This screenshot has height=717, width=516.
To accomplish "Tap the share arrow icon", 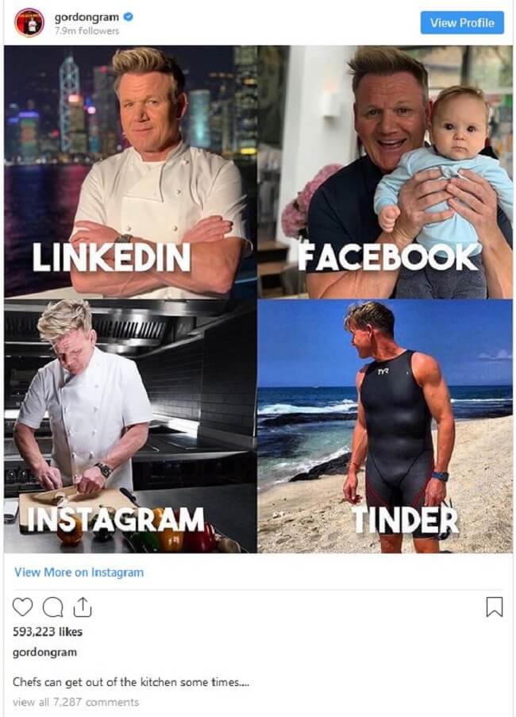I will point(82,607).
